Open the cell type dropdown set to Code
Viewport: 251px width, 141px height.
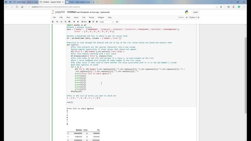click(x=106, y=22)
